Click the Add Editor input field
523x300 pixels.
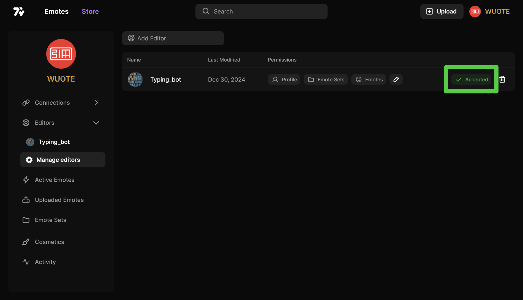click(x=173, y=38)
